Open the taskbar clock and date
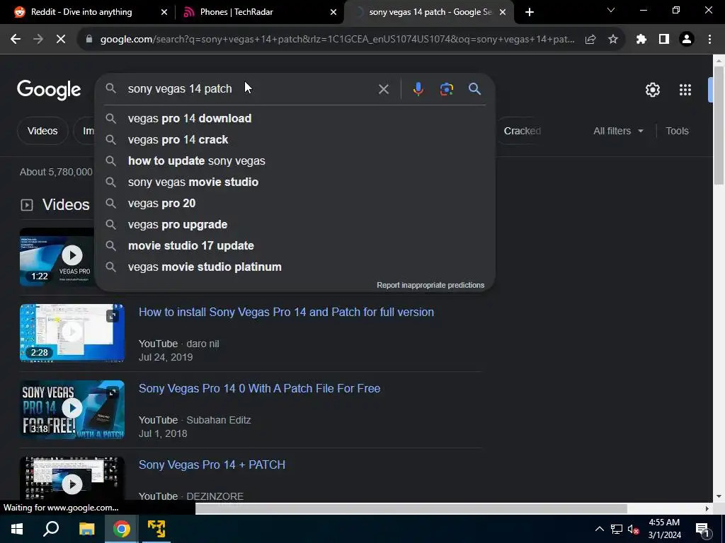This screenshot has height=543, width=725. click(664, 529)
